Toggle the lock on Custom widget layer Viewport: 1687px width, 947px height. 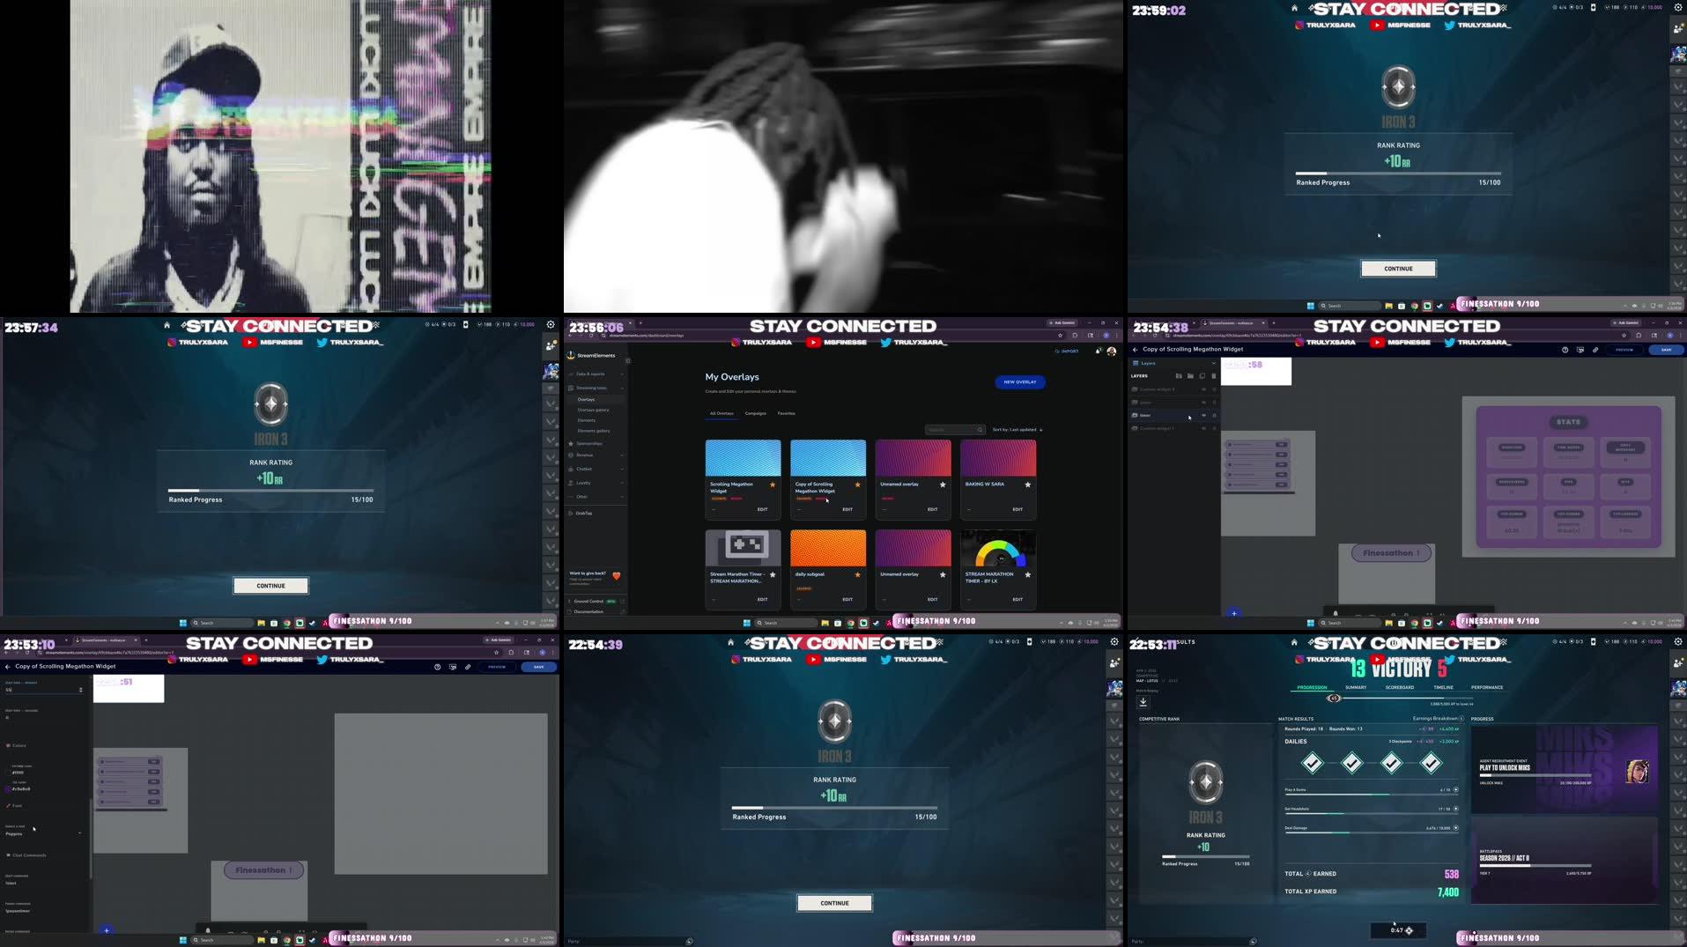(1214, 390)
